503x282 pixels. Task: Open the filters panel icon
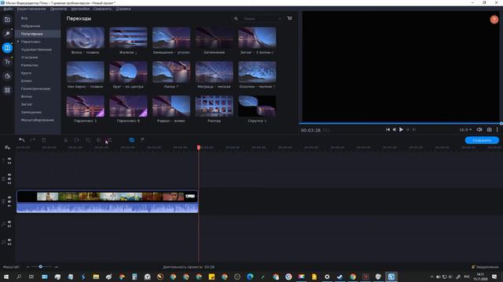point(7,34)
